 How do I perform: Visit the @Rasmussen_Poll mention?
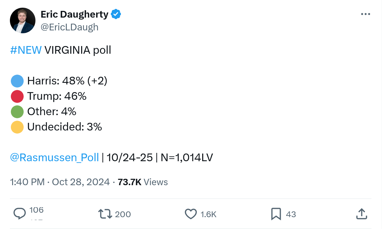click(x=55, y=157)
